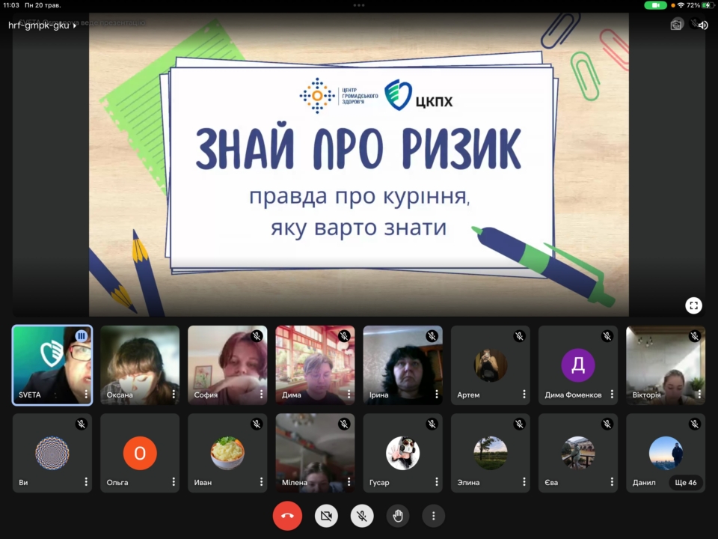Open the three-dot menu on Гусар's tile
The height and width of the screenshot is (539, 718).
click(436, 482)
